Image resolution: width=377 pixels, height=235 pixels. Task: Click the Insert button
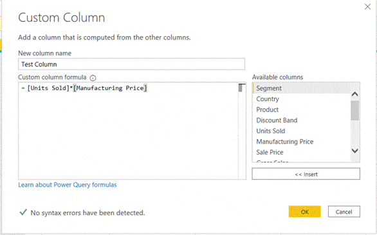306,174
